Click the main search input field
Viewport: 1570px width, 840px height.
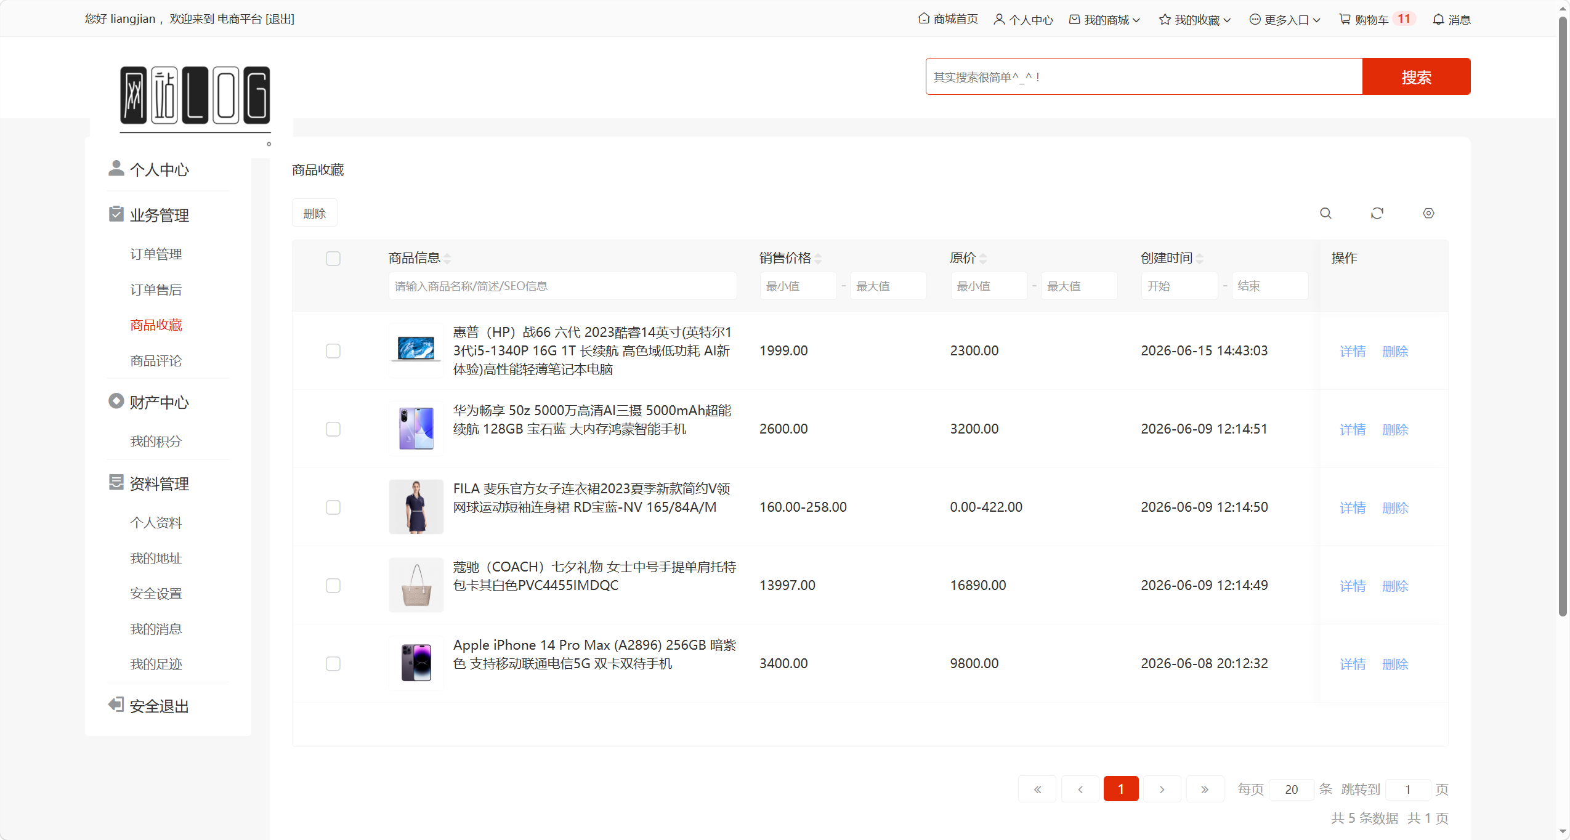point(1144,76)
